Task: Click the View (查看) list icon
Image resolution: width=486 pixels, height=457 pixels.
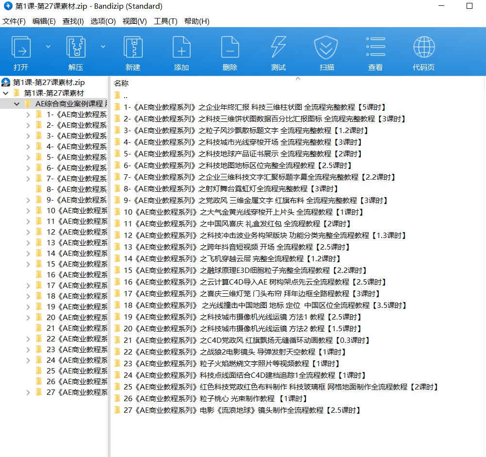Action: [x=375, y=47]
